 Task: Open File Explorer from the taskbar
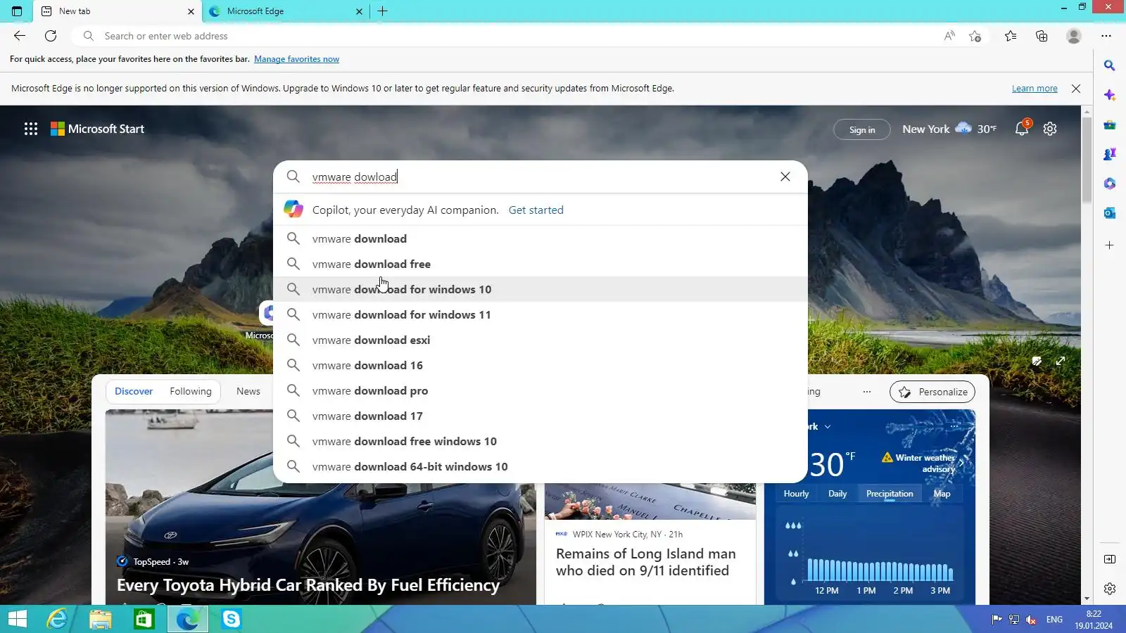pyautogui.click(x=101, y=619)
